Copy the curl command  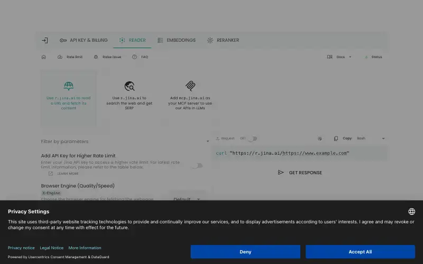343,138
